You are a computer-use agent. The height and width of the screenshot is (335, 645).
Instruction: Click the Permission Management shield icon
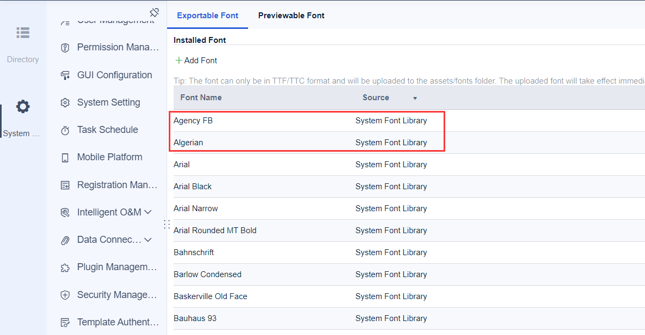[65, 48]
